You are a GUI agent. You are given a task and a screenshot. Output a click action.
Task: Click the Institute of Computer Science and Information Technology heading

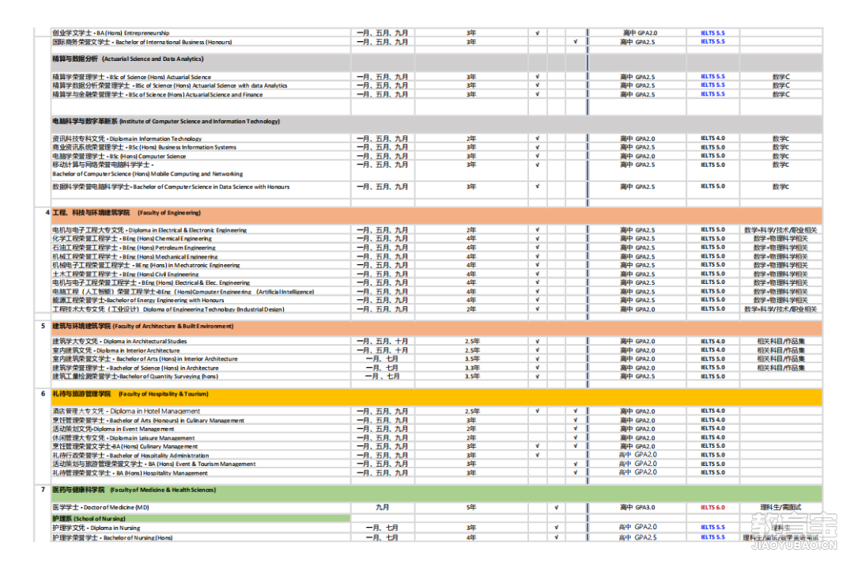pyautogui.click(x=165, y=122)
